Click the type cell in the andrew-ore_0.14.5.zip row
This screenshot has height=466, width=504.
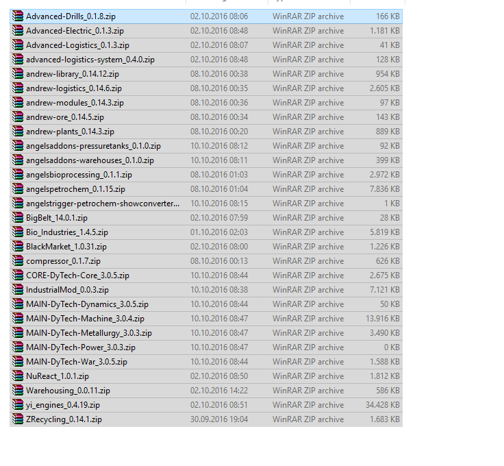[x=308, y=117]
